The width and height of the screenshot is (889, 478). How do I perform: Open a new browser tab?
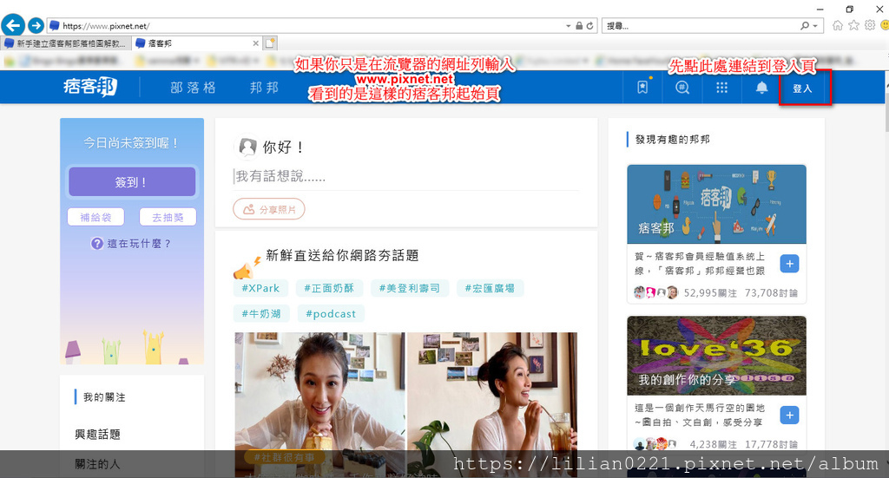click(270, 43)
